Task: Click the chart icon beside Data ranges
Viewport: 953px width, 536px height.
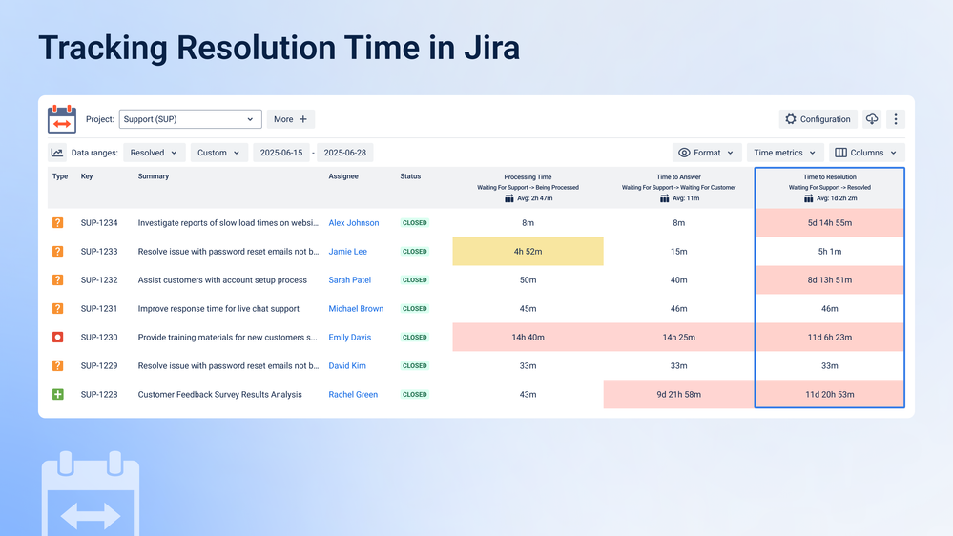Action: point(57,153)
